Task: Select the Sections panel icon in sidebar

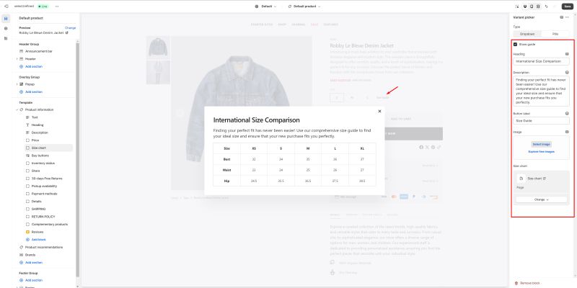Action: click(x=6, y=19)
